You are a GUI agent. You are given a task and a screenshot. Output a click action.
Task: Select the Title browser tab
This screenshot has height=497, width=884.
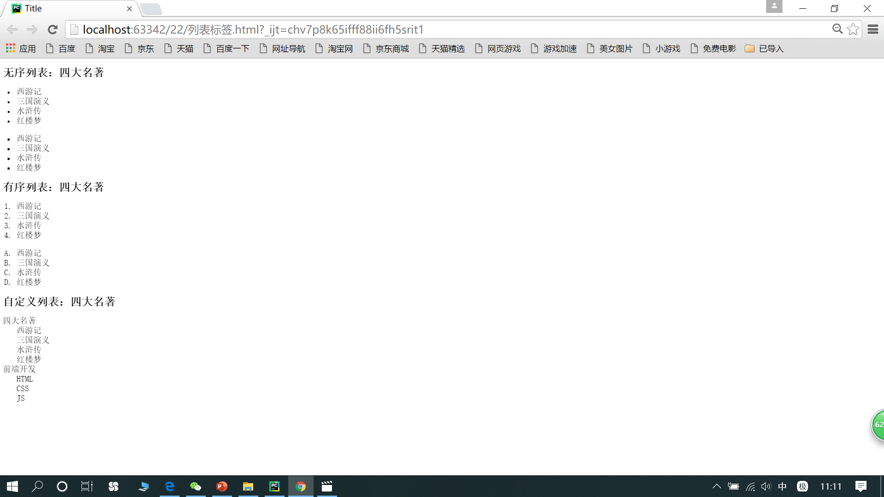[x=69, y=9]
